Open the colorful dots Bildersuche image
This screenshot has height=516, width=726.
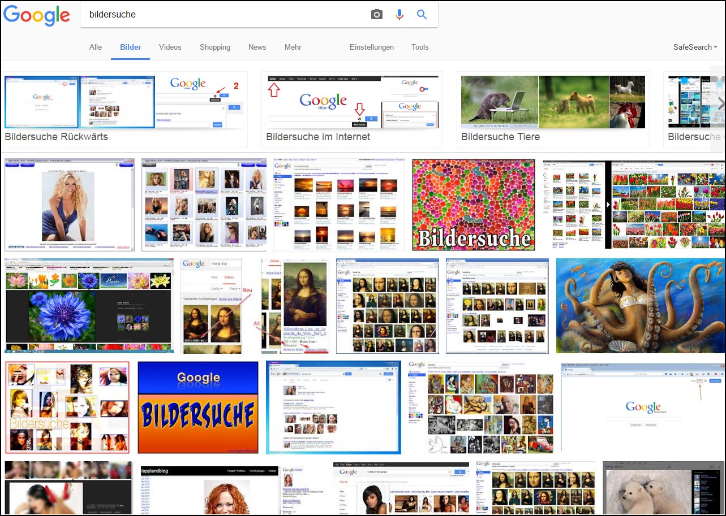pos(474,205)
